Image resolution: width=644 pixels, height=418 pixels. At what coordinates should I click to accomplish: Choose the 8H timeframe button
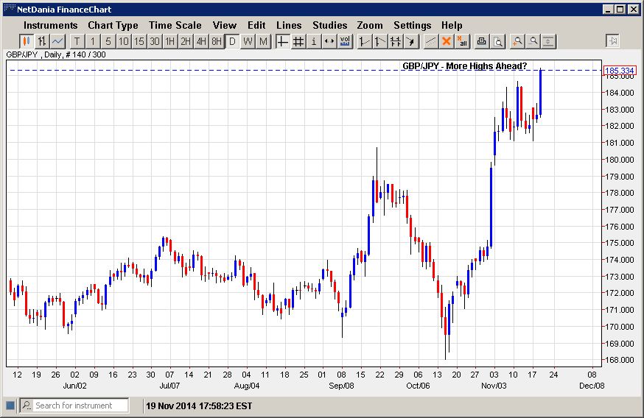(x=217, y=41)
